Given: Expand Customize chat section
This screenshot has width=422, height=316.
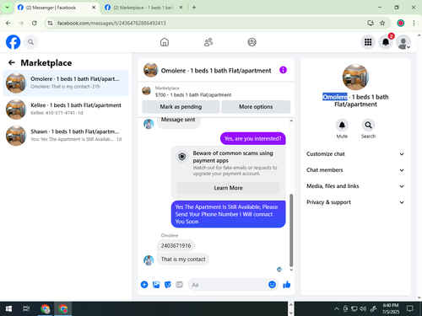Looking at the screenshot, I should [x=355, y=154].
